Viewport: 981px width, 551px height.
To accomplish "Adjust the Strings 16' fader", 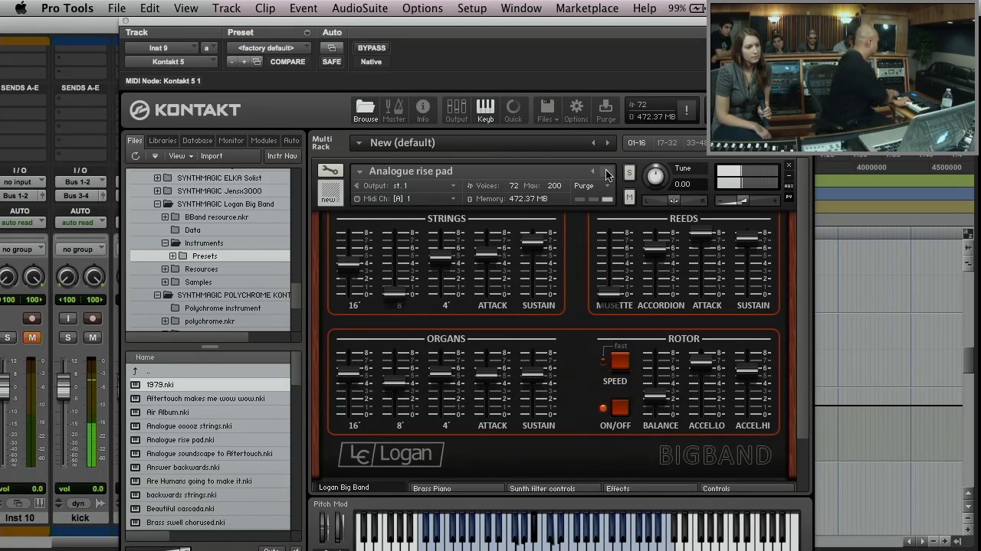I will point(349,263).
